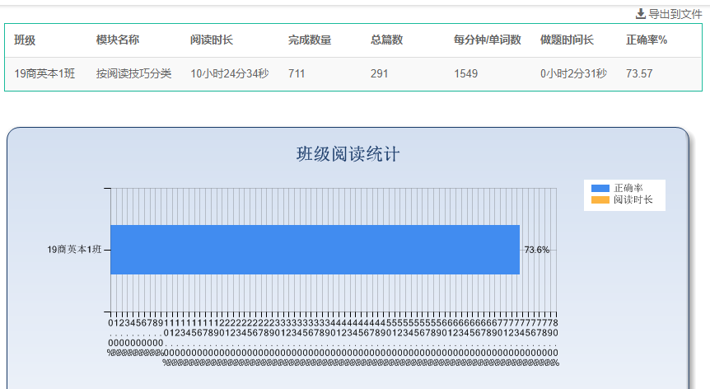
Task: Click the 19商英本1班 axis label in chart
Action: tap(74, 250)
